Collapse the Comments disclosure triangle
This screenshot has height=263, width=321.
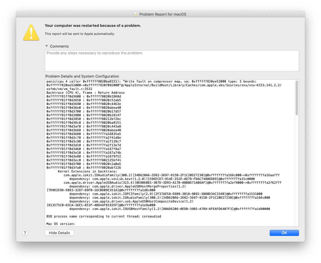click(x=47, y=46)
